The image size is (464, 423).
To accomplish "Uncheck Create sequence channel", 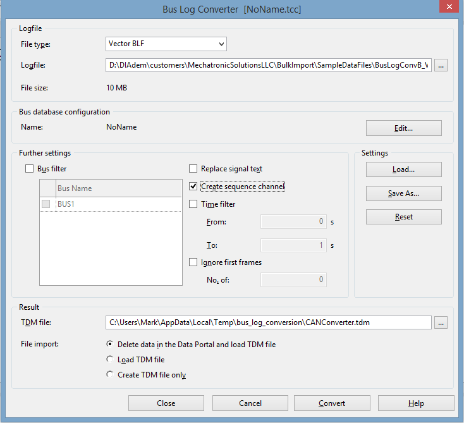I will coord(193,187).
